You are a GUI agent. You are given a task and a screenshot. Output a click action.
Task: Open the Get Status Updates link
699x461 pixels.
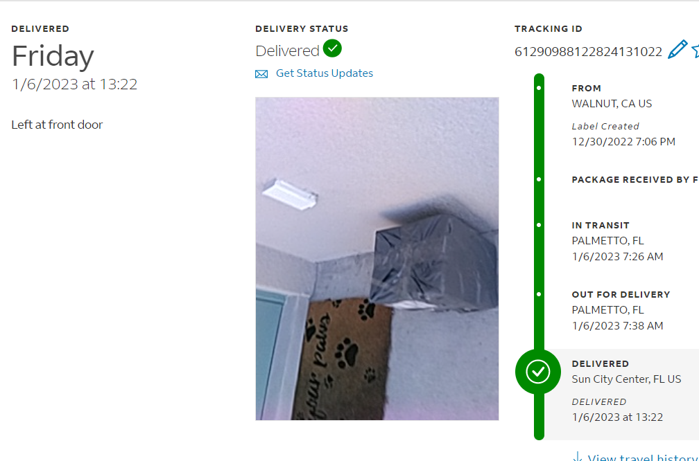[x=324, y=73]
